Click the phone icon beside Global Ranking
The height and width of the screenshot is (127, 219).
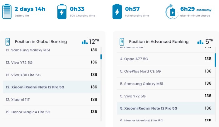pos(8,42)
